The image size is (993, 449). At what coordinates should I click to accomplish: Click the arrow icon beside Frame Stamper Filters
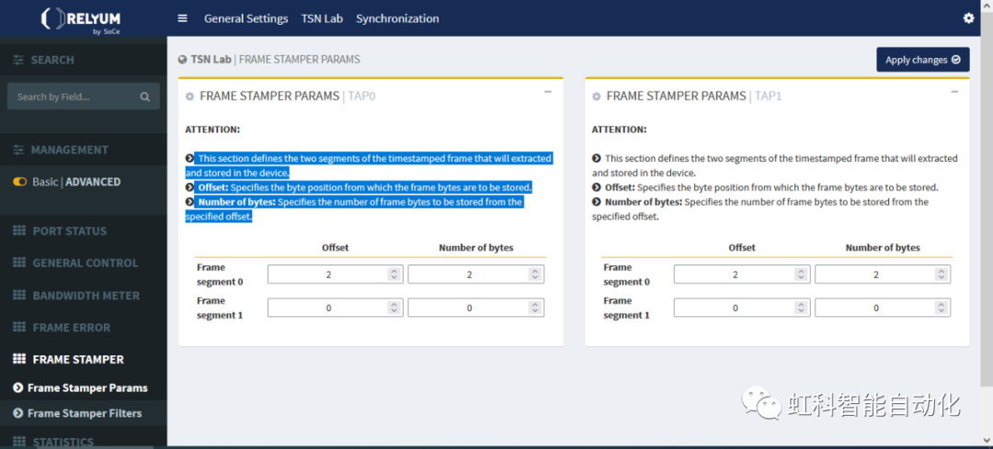point(17,413)
